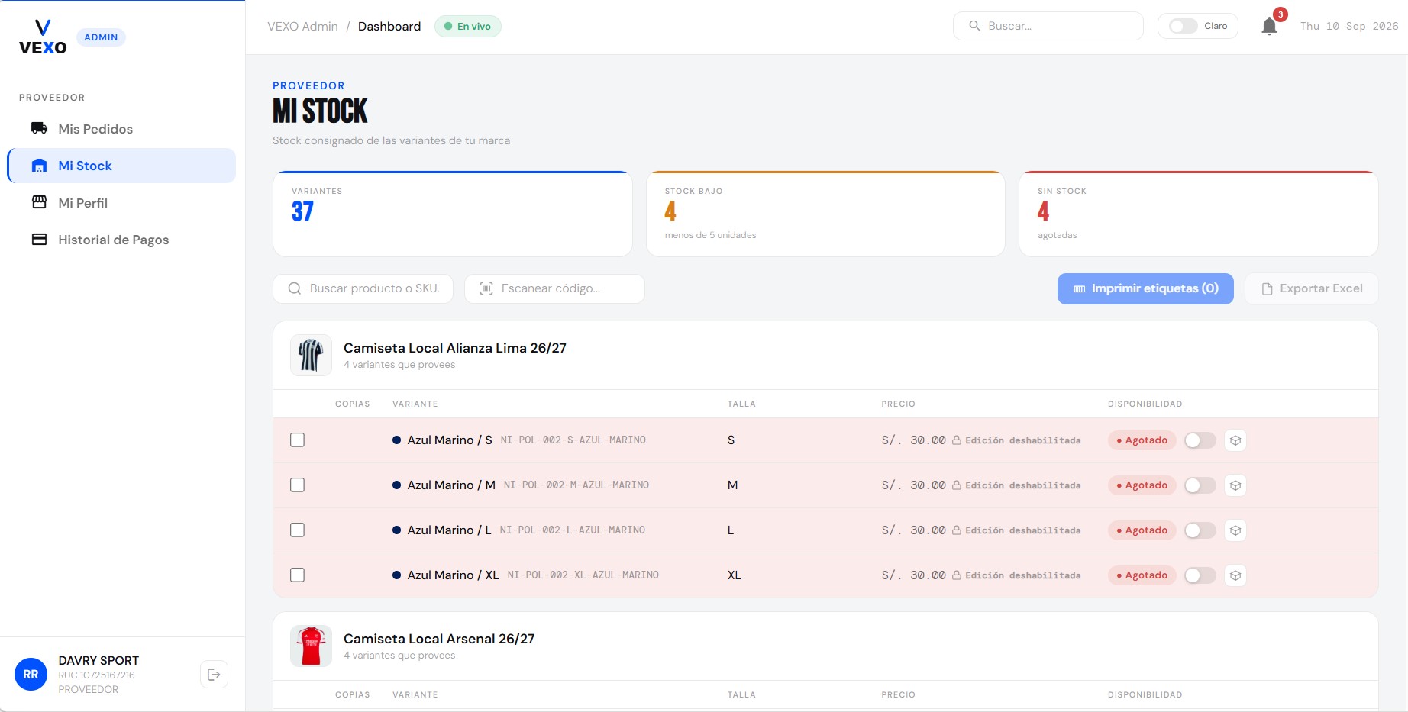Open Historial de Pagos

(121, 240)
